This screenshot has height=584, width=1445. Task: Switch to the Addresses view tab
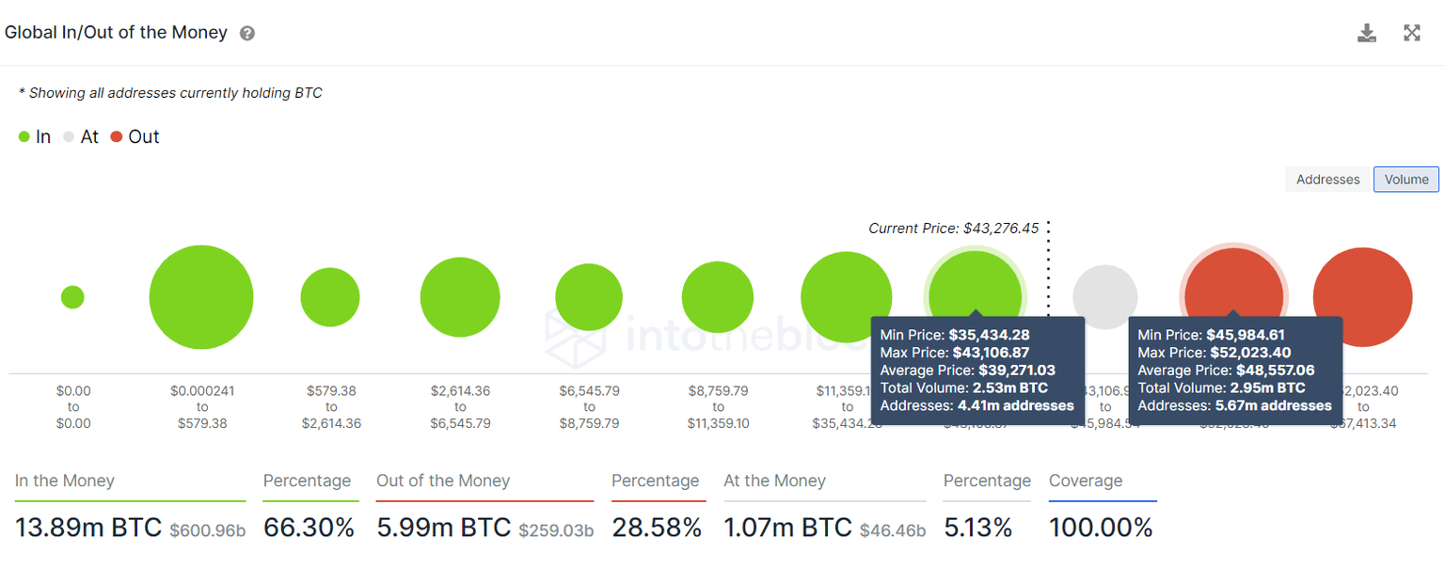(1327, 180)
